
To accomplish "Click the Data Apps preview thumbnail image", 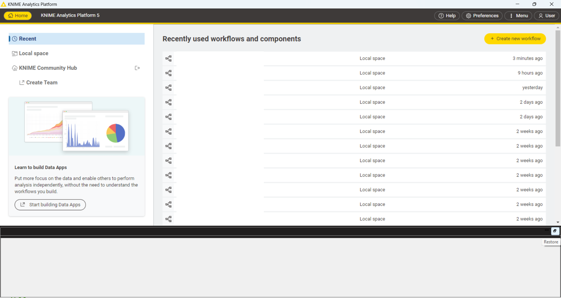I will point(77,126).
